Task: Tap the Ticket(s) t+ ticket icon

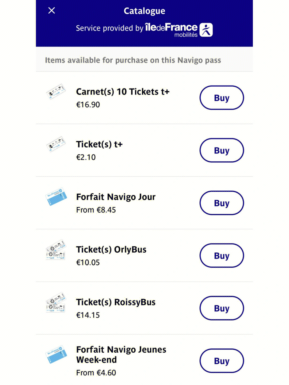Action: tap(56, 144)
